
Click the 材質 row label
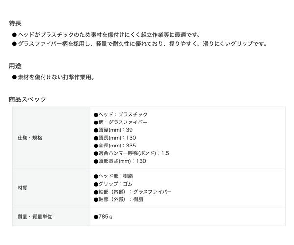point(23,188)
